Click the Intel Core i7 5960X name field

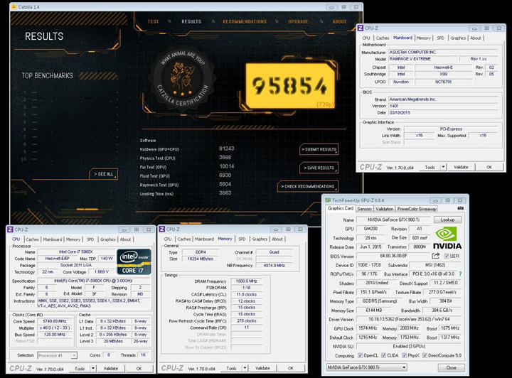pos(76,252)
